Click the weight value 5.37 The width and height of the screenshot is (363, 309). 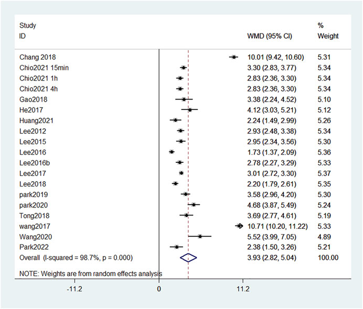click(x=324, y=173)
